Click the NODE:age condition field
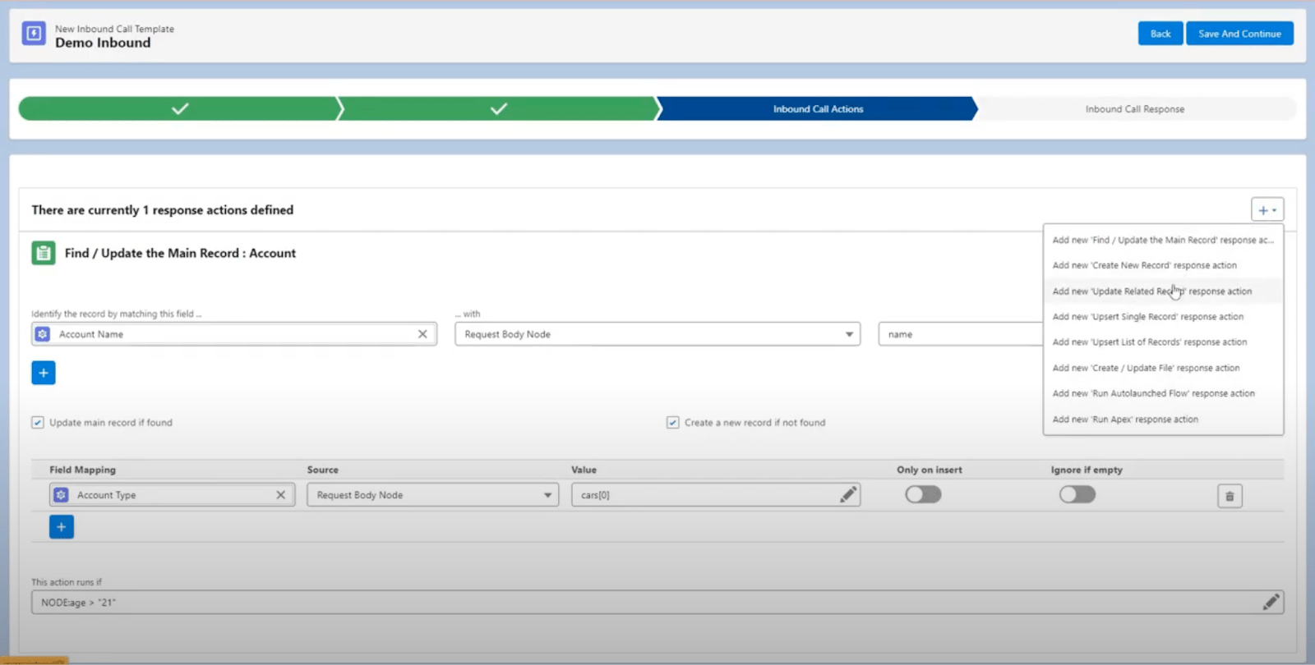The width and height of the screenshot is (1315, 665). click(657, 603)
